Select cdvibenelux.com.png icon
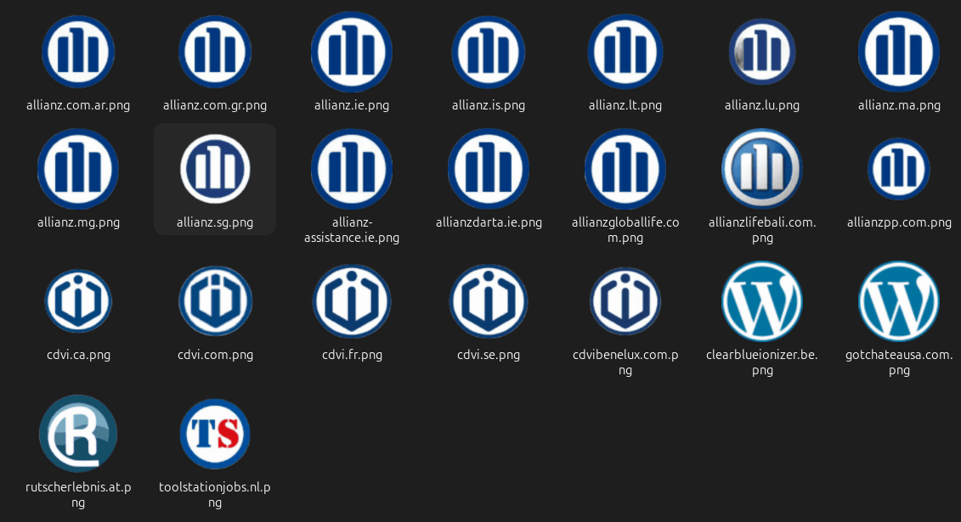This screenshot has width=961, height=522. pyautogui.click(x=625, y=301)
